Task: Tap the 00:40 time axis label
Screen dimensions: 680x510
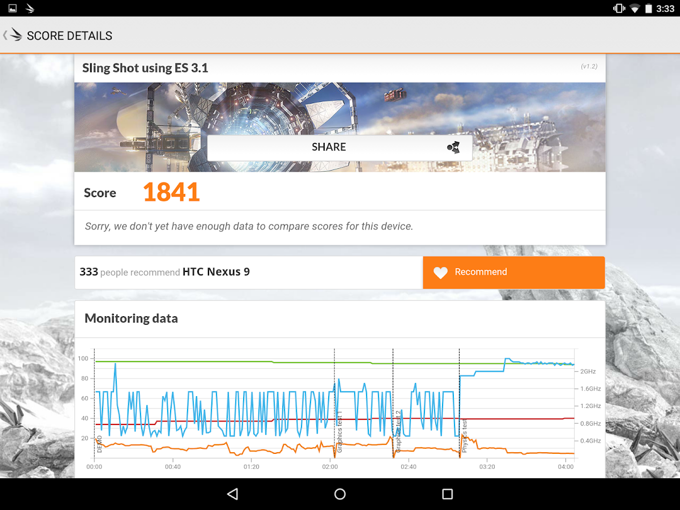Action: click(173, 467)
